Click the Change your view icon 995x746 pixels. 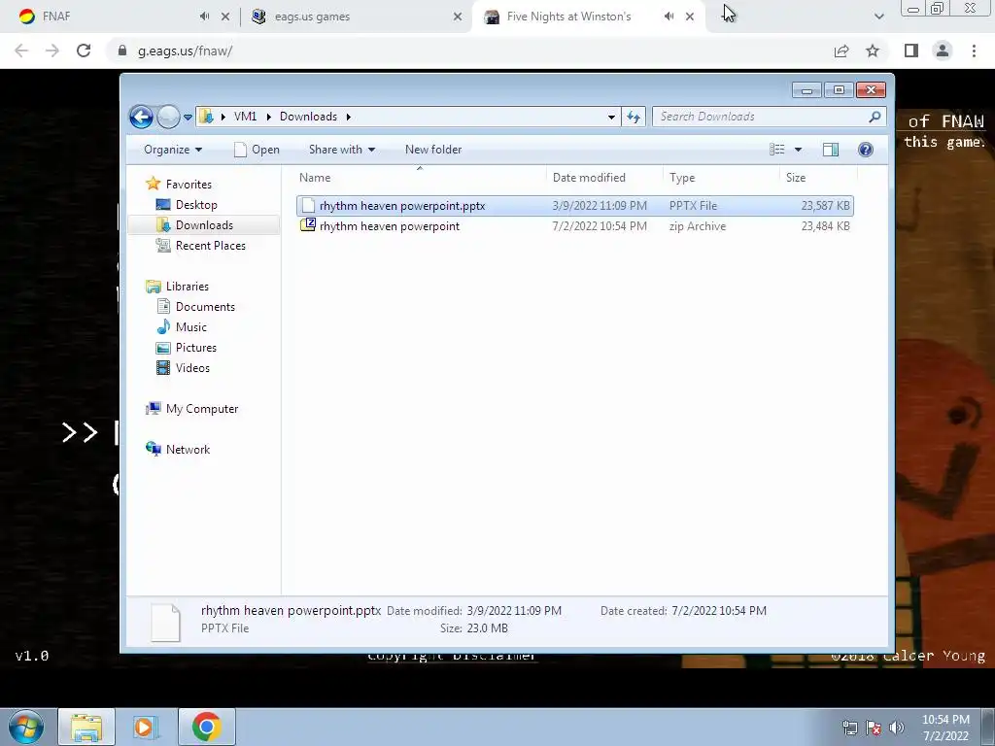(777, 150)
